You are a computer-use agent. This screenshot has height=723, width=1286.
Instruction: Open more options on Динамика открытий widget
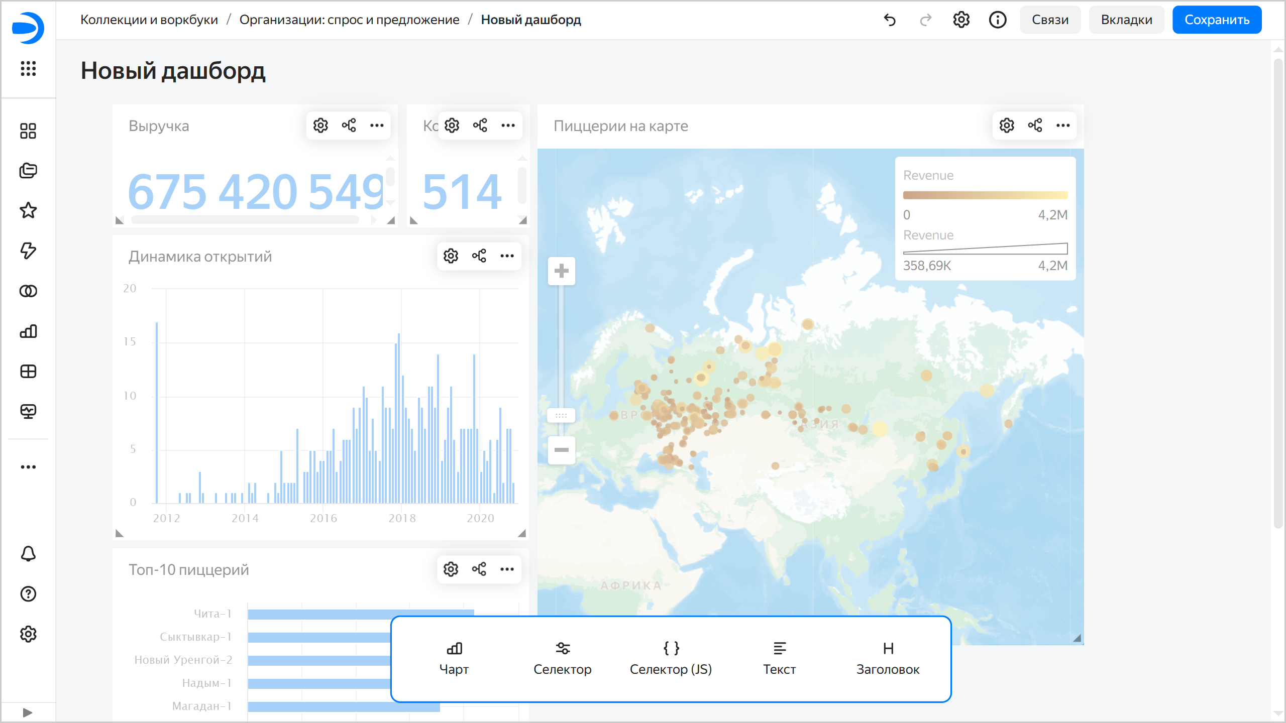tap(507, 256)
